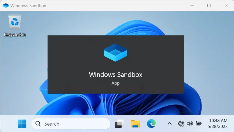Click the battery tray icon
The height and width of the screenshot is (132, 234).
pyautogui.click(x=199, y=124)
